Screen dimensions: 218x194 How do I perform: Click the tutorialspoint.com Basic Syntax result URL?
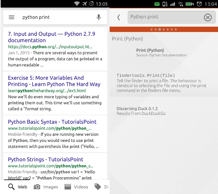(50, 128)
